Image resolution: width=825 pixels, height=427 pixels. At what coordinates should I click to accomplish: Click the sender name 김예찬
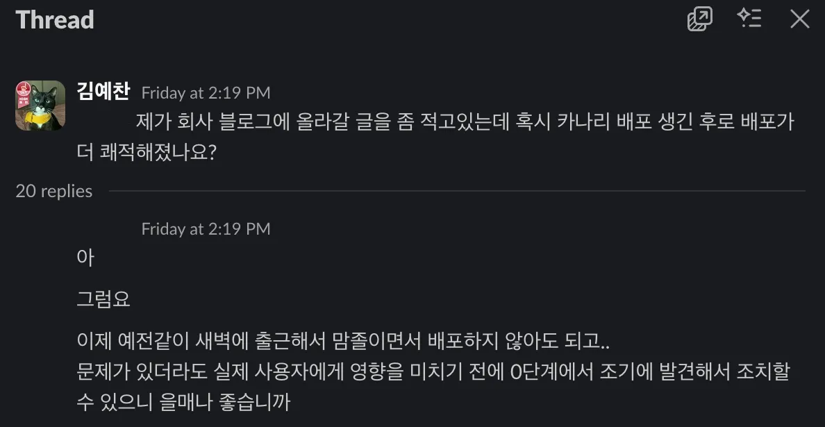point(104,91)
